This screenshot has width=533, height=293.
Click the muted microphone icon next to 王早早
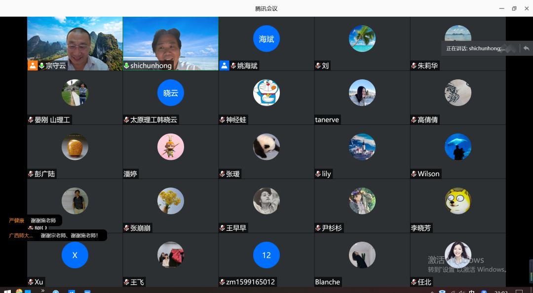click(x=222, y=228)
